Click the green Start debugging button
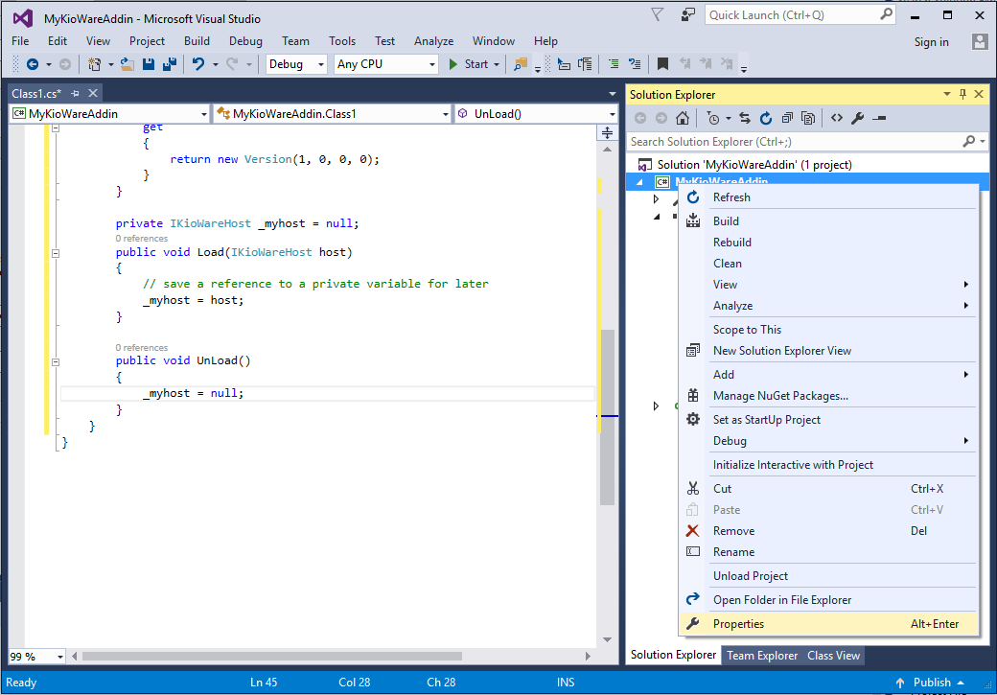Screen dimensions: 997x695 pyautogui.click(x=469, y=64)
